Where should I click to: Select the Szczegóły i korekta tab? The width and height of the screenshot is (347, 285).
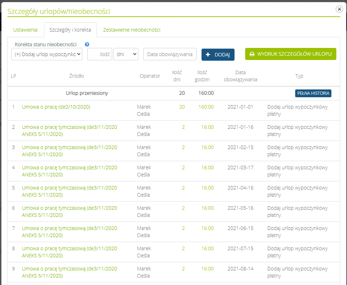tap(70, 30)
